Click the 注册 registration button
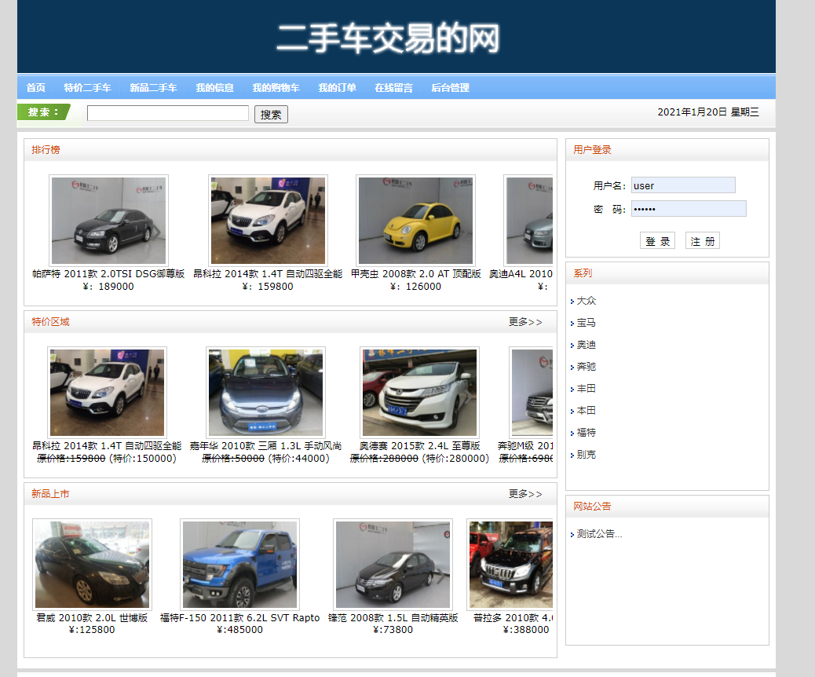 (x=702, y=240)
